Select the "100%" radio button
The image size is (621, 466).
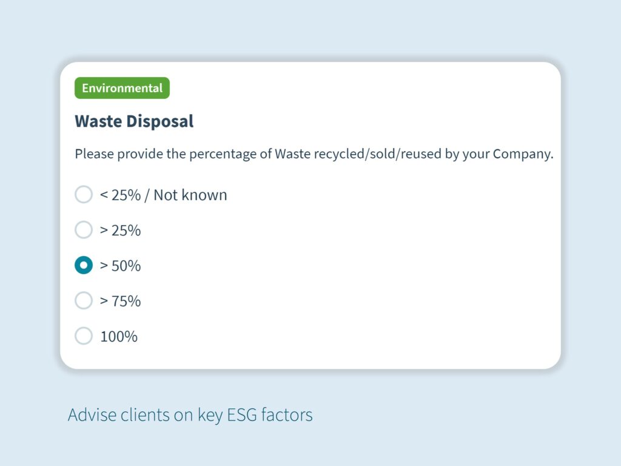(x=83, y=336)
